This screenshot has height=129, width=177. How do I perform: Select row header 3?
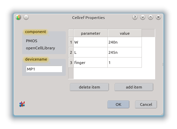coord(71,63)
